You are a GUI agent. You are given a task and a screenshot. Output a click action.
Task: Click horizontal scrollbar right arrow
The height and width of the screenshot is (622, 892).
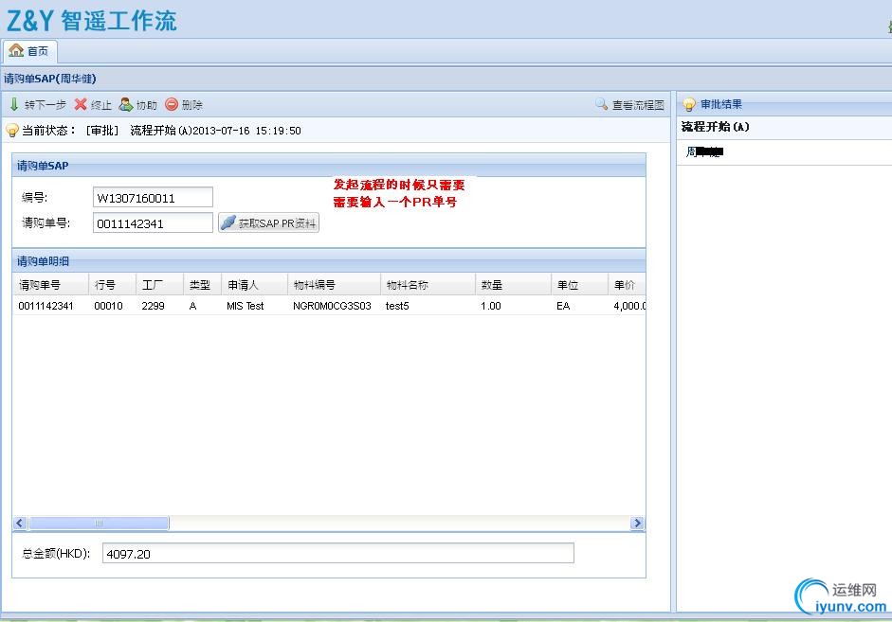637,523
